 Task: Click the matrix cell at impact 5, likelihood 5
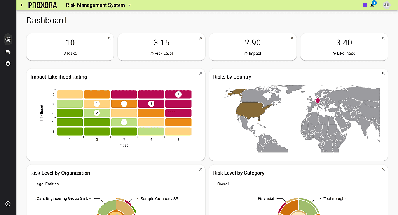178,94
